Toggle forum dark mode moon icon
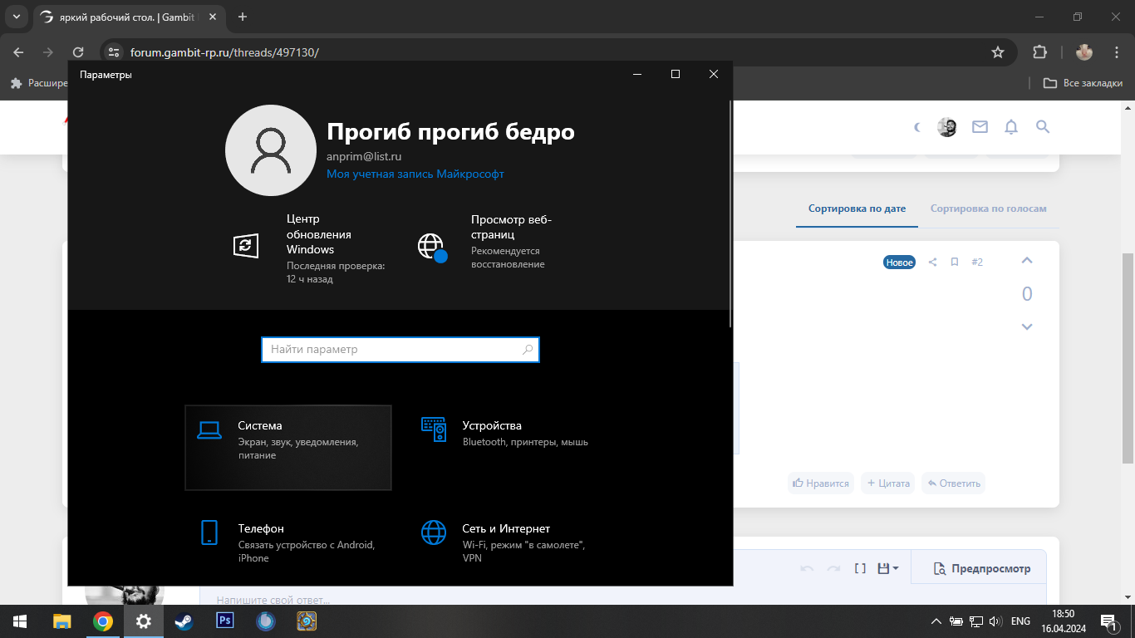This screenshot has height=638, width=1135. tap(917, 127)
